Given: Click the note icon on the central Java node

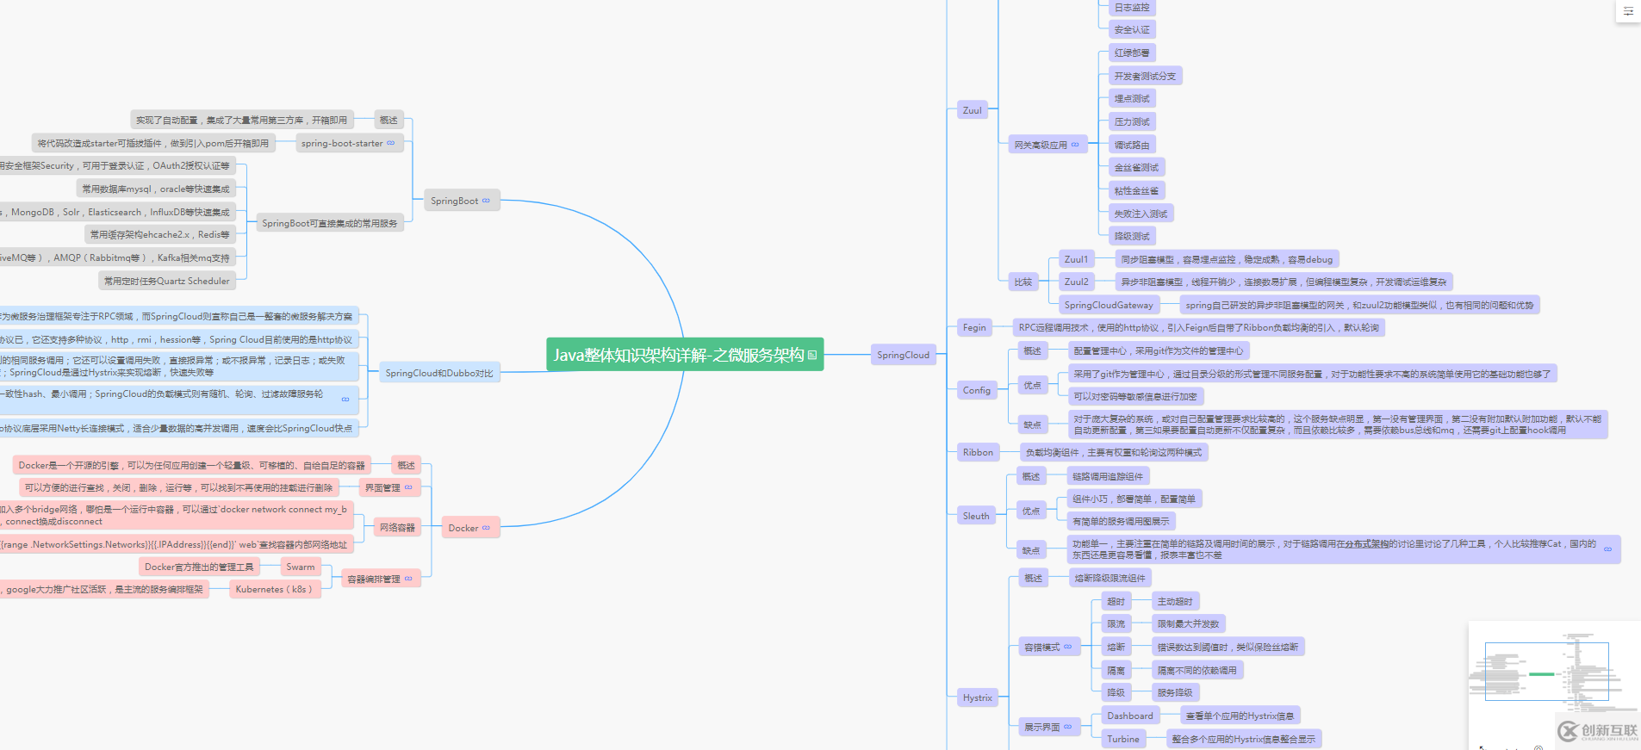Looking at the screenshot, I should (x=811, y=355).
